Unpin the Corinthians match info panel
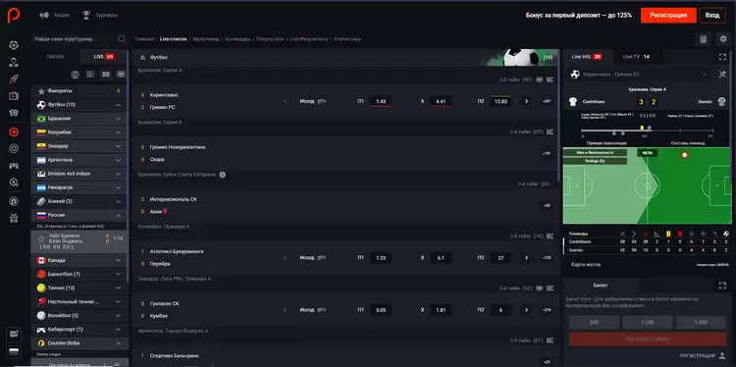This screenshot has height=367, width=736. coord(722,75)
